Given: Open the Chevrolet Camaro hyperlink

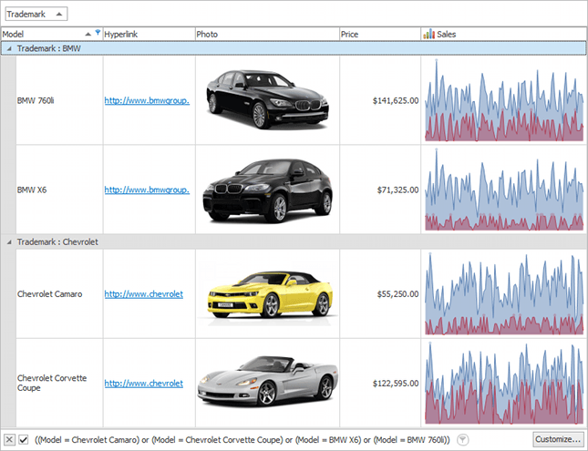Looking at the screenshot, I should 144,294.
